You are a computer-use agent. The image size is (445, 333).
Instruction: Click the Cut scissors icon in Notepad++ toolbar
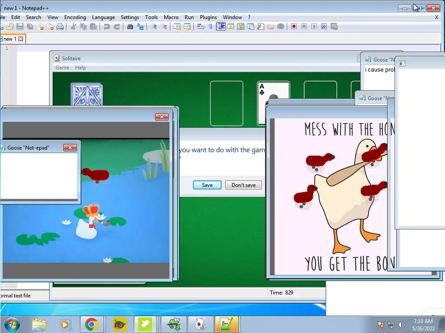73,26
